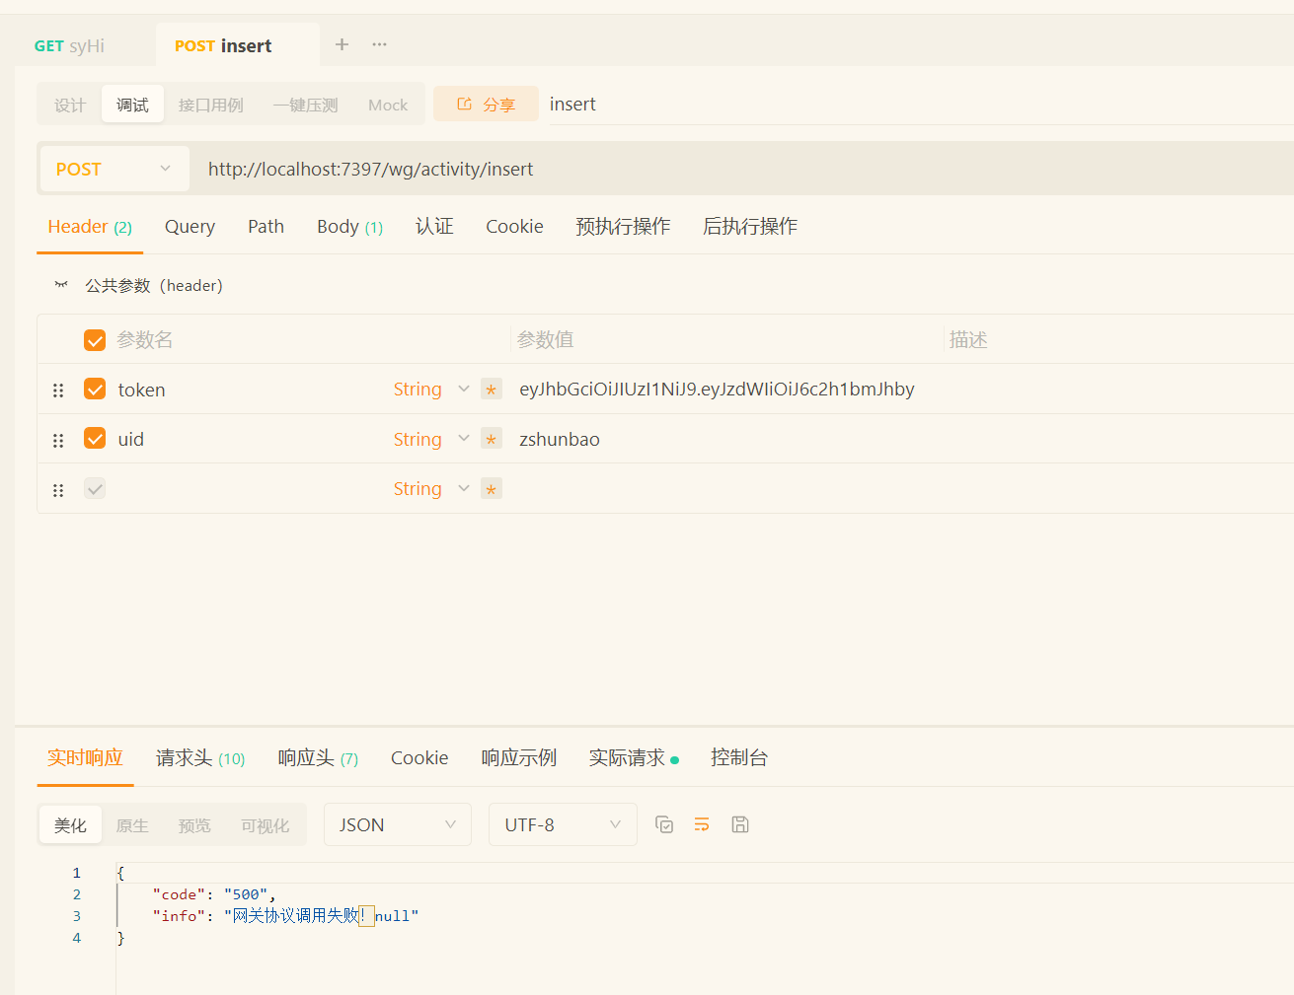The height and width of the screenshot is (995, 1294).
Task: Collapse the 公共参数 (header) section
Action: (x=61, y=285)
